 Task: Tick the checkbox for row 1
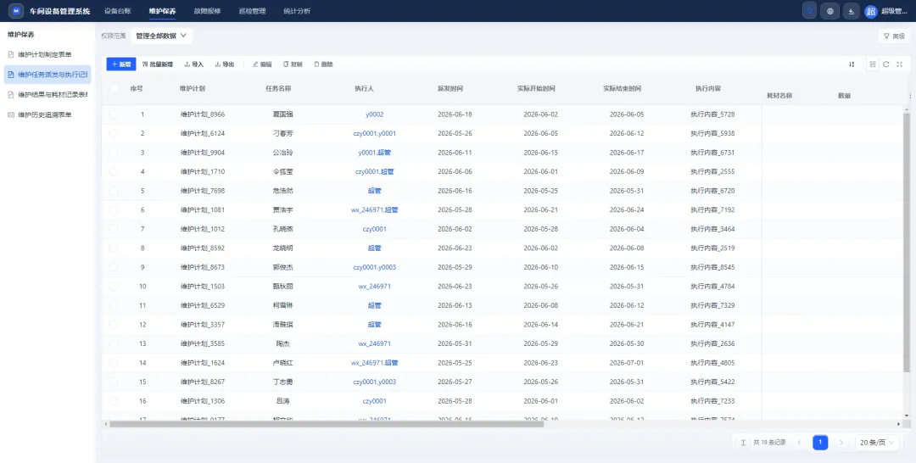[114, 114]
